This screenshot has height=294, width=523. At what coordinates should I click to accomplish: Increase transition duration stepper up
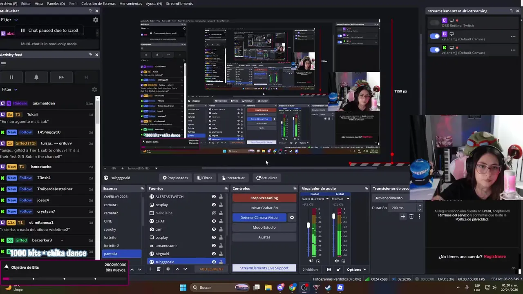coord(419,206)
